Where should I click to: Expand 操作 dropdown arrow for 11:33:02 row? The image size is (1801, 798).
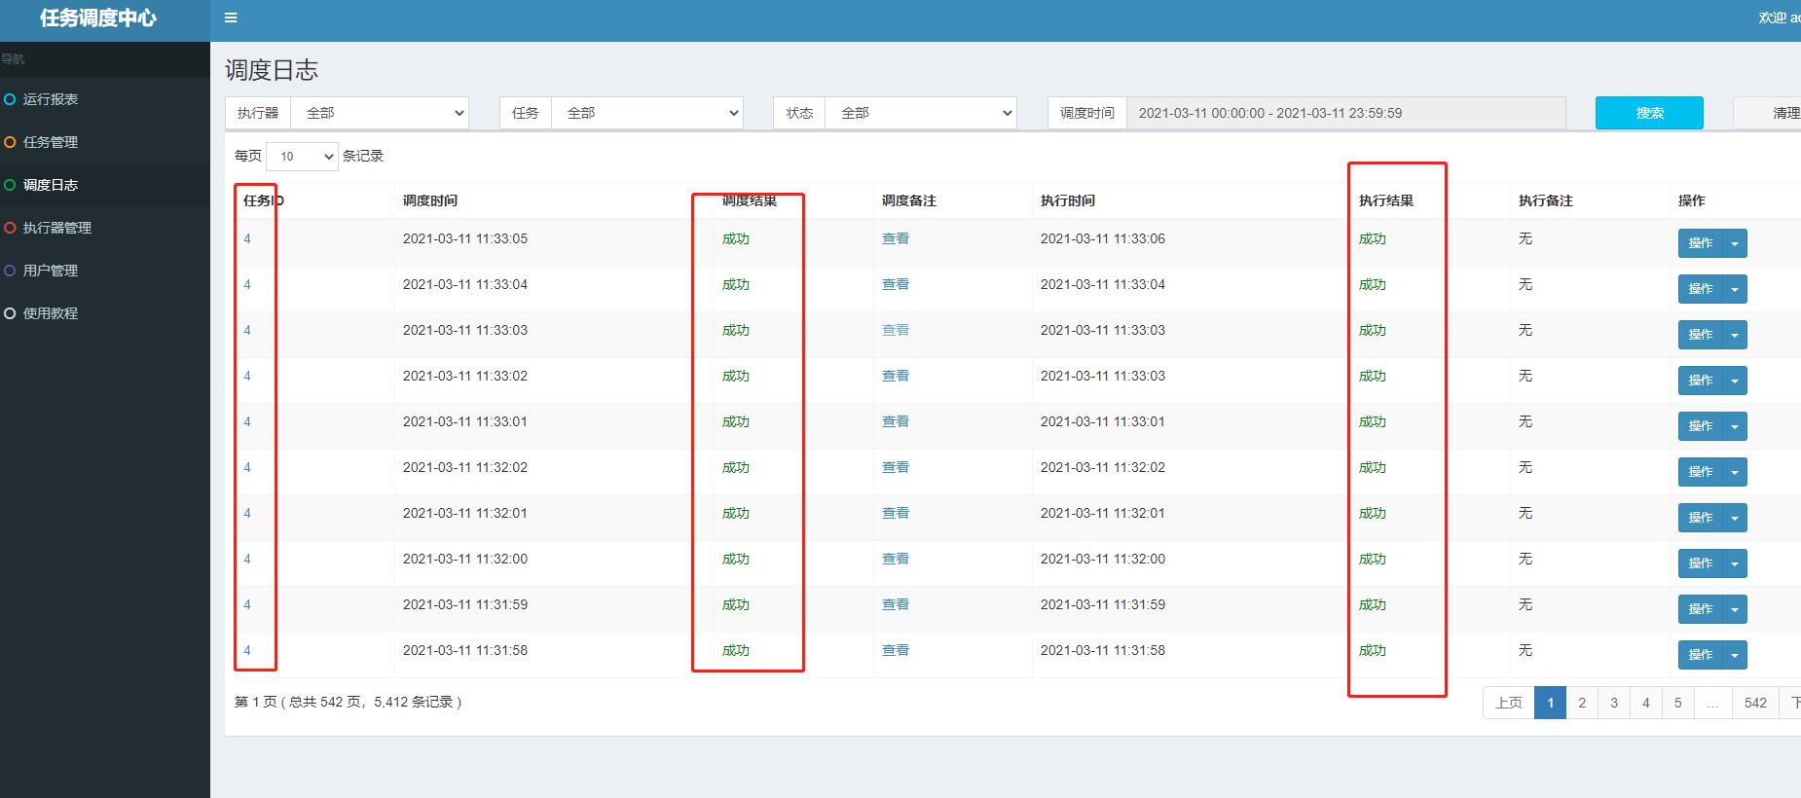(x=1735, y=381)
